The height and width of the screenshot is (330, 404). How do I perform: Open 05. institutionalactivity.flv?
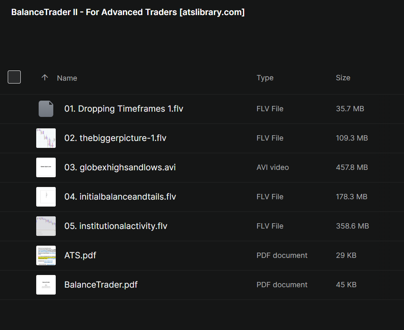[x=116, y=226]
